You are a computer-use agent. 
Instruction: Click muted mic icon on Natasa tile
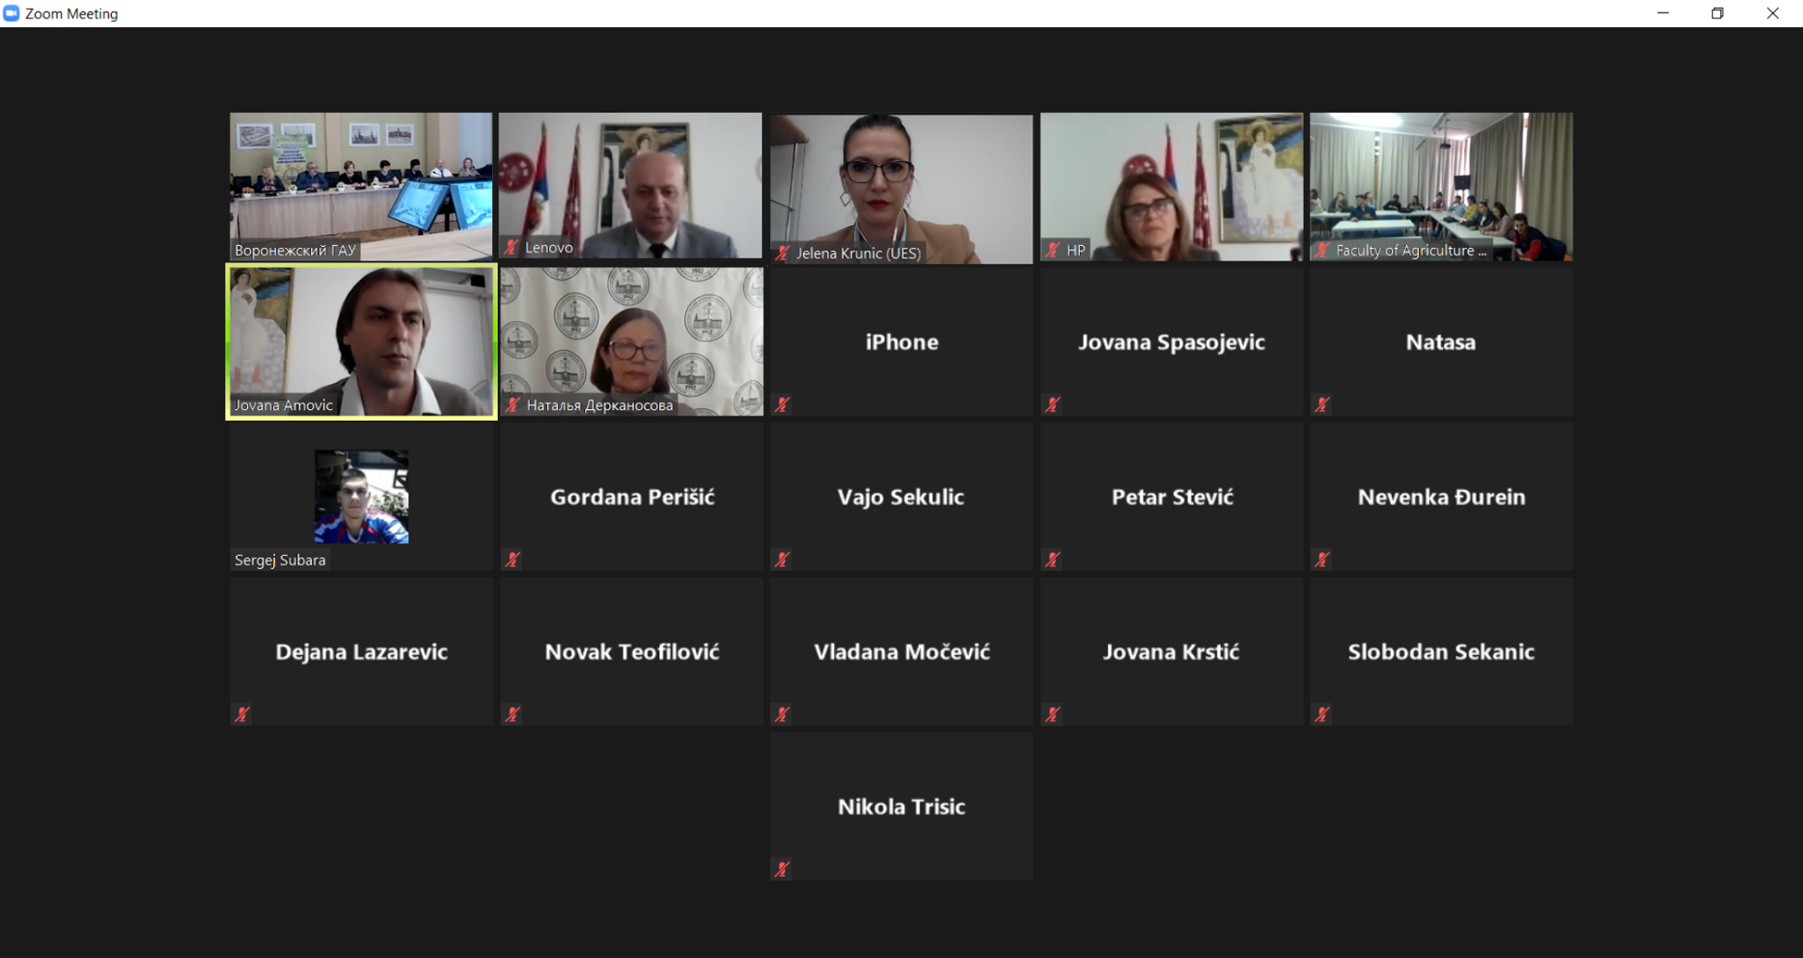click(1322, 405)
